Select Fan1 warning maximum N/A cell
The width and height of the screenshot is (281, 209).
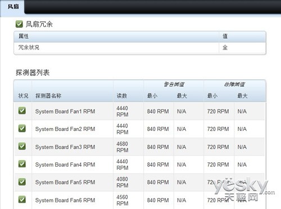point(182,111)
